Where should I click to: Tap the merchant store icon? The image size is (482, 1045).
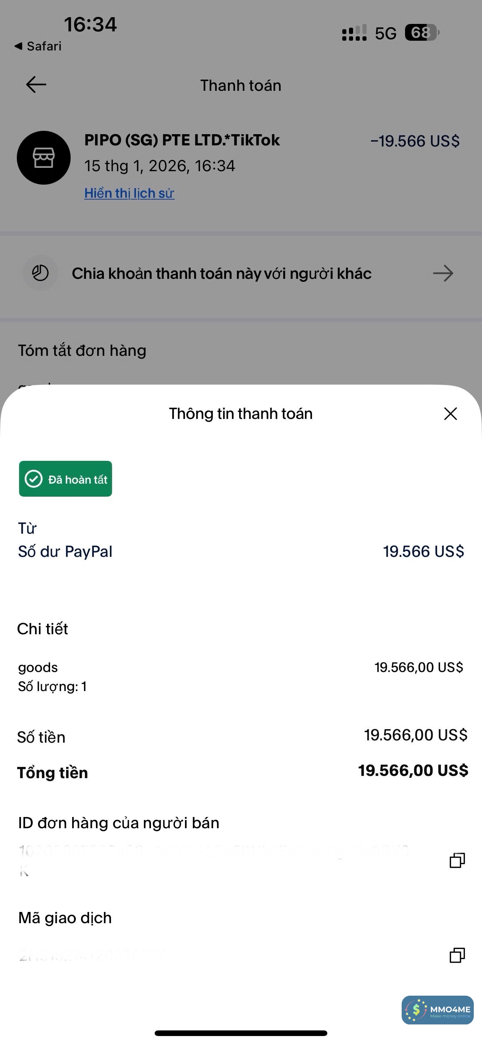tap(43, 158)
